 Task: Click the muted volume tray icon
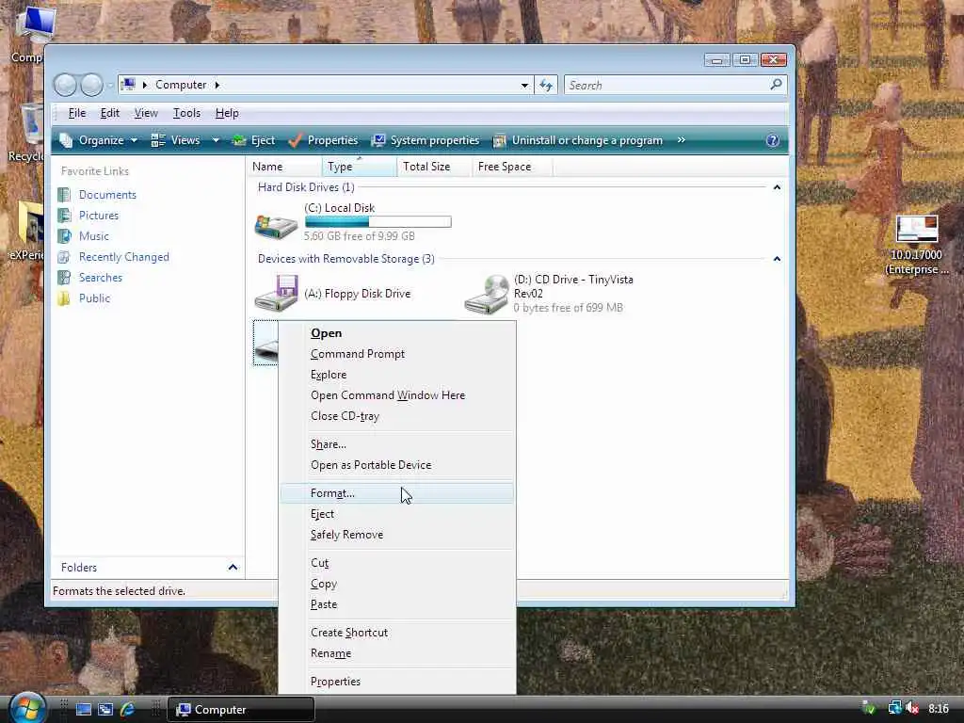911,709
